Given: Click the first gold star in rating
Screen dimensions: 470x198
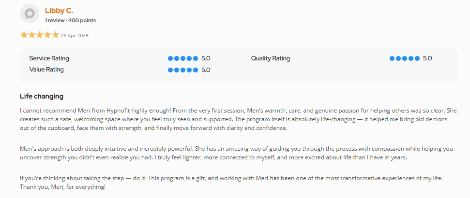Looking at the screenshot, I should pyautogui.click(x=24, y=35).
